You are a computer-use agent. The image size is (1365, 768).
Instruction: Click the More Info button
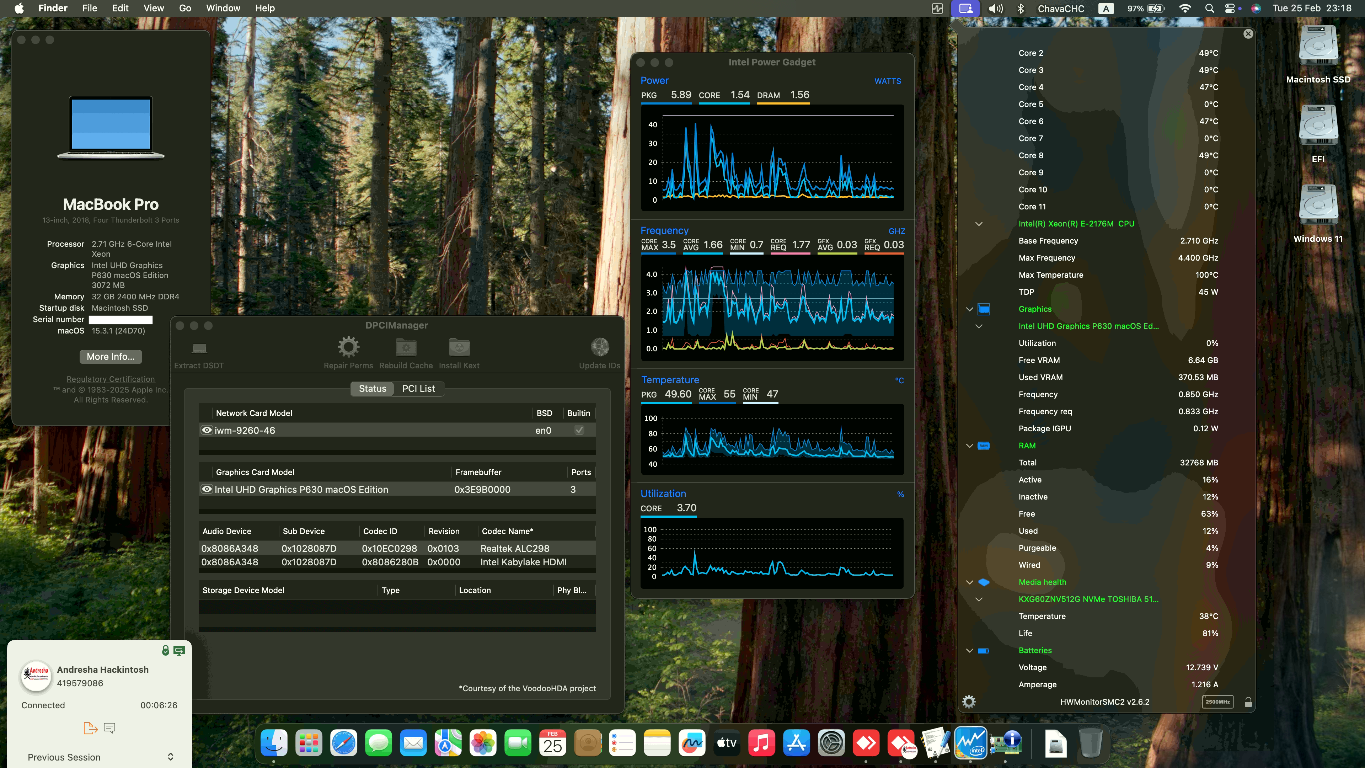tap(110, 356)
